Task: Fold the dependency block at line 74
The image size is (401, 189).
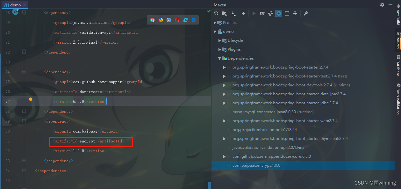Action: 24,72
